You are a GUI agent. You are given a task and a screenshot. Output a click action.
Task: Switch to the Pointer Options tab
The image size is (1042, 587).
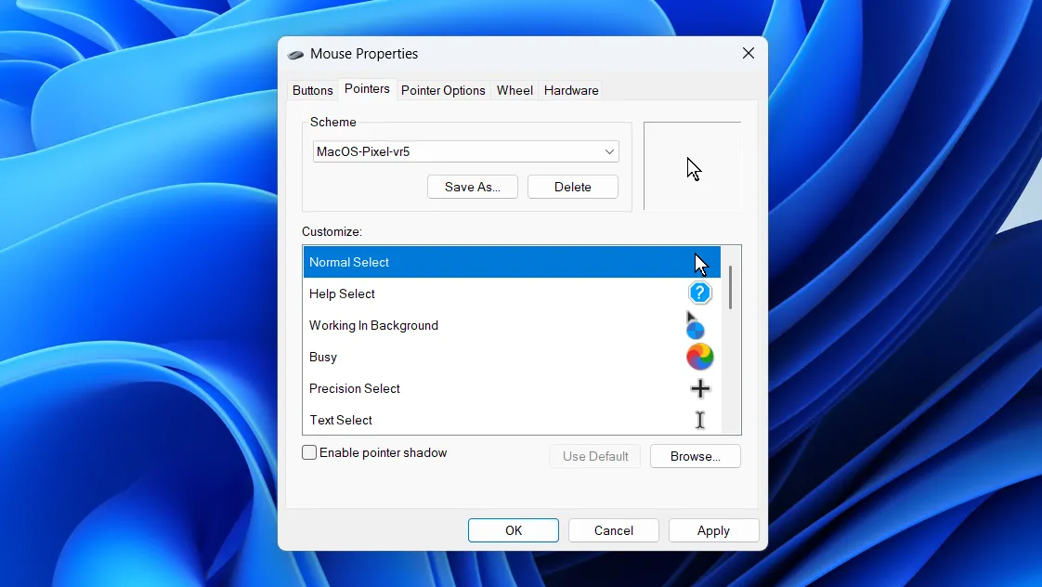pos(443,90)
